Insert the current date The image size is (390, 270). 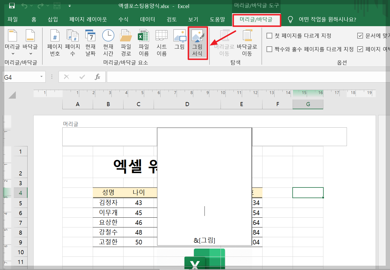90,42
